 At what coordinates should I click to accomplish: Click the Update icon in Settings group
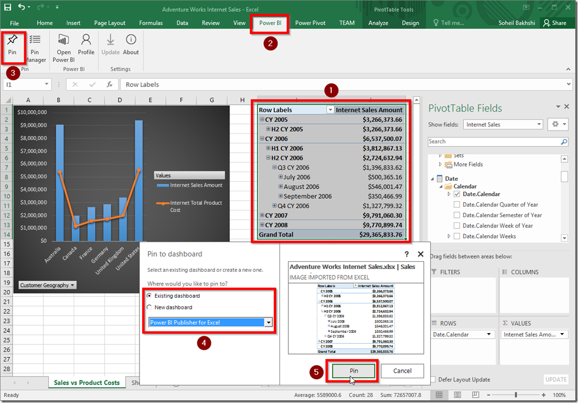[110, 39]
